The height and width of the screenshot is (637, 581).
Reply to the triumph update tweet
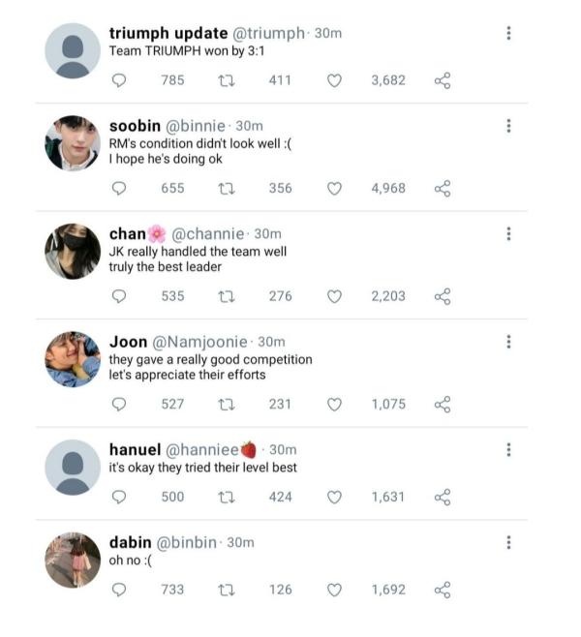coord(119,80)
